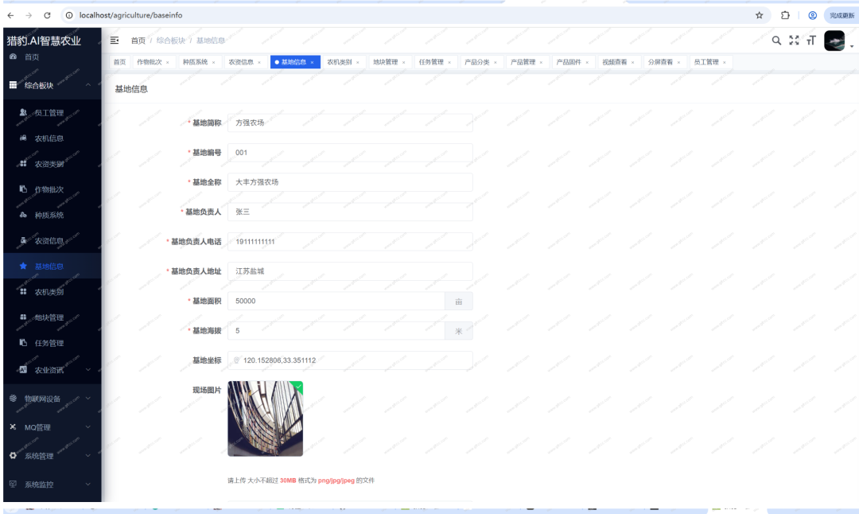Edit the 基地编号 input field
Image resolution: width=859 pixels, height=514 pixels.
[x=350, y=152]
